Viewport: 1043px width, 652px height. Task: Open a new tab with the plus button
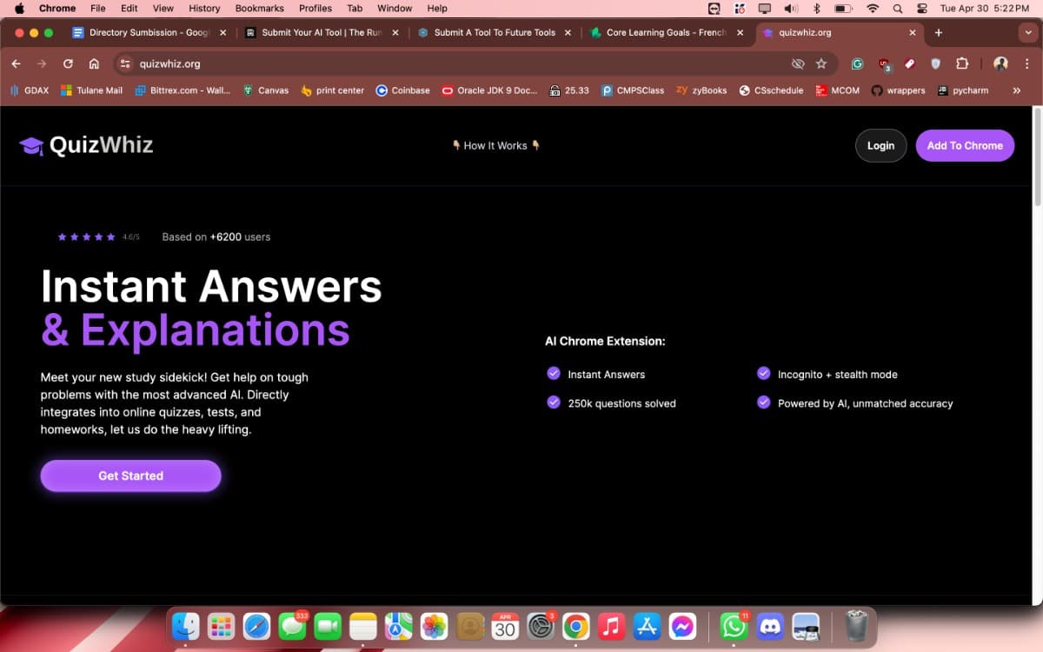(x=939, y=33)
